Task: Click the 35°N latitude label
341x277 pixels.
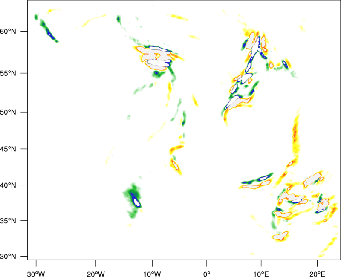Action: pos(8,221)
